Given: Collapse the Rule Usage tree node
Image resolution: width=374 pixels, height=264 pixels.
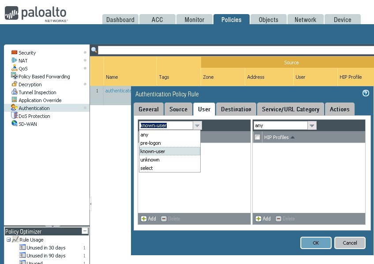Looking at the screenshot, I should point(8,240).
